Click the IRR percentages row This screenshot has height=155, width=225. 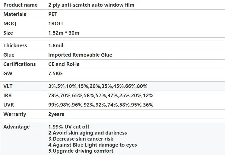100,95
